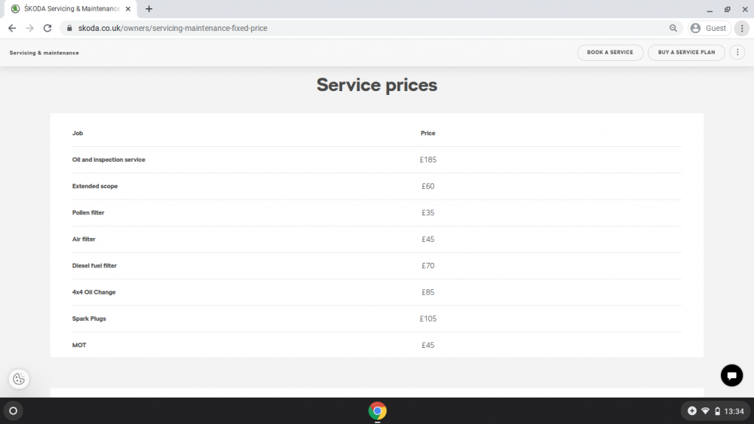This screenshot has width=754, height=424.
Task: Click the Price column header
Action: click(428, 133)
